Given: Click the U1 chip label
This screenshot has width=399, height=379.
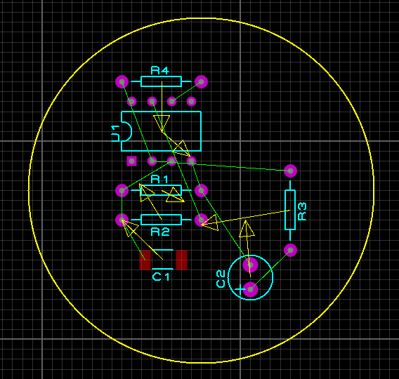Looking at the screenshot, I should point(115,133).
